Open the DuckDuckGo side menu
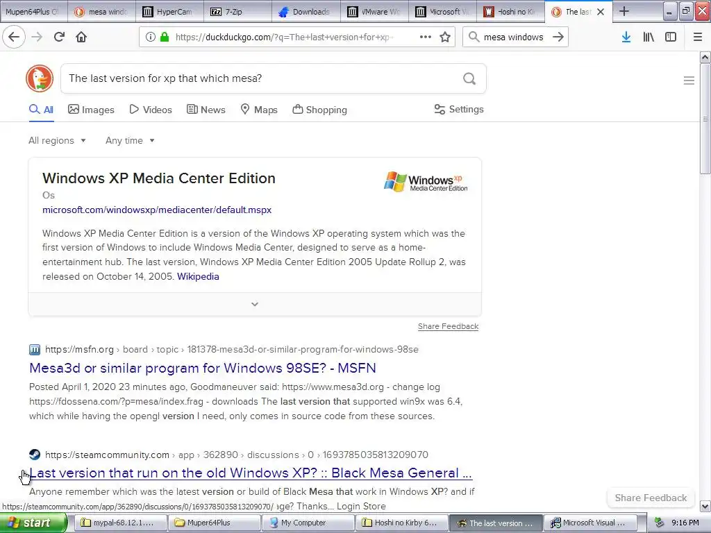 click(x=689, y=81)
